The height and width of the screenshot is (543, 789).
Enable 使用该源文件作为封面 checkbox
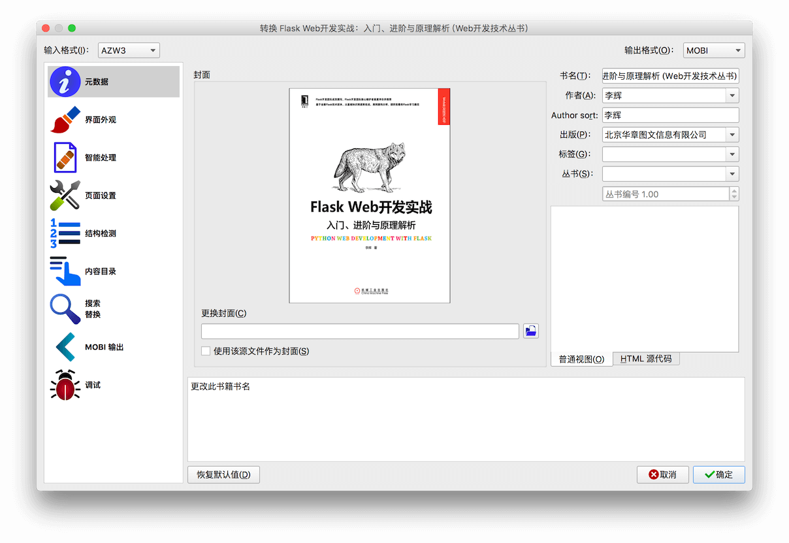coord(206,351)
